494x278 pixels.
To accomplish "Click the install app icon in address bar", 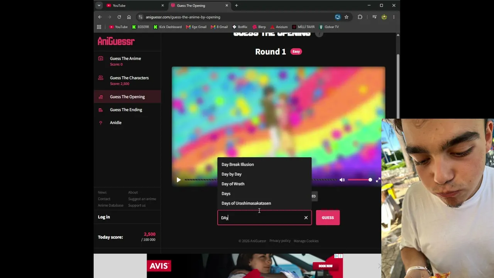I will click(x=338, y=17).
